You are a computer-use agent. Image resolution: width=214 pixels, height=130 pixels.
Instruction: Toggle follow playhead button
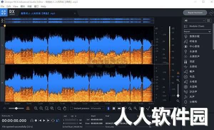[57, 120]
